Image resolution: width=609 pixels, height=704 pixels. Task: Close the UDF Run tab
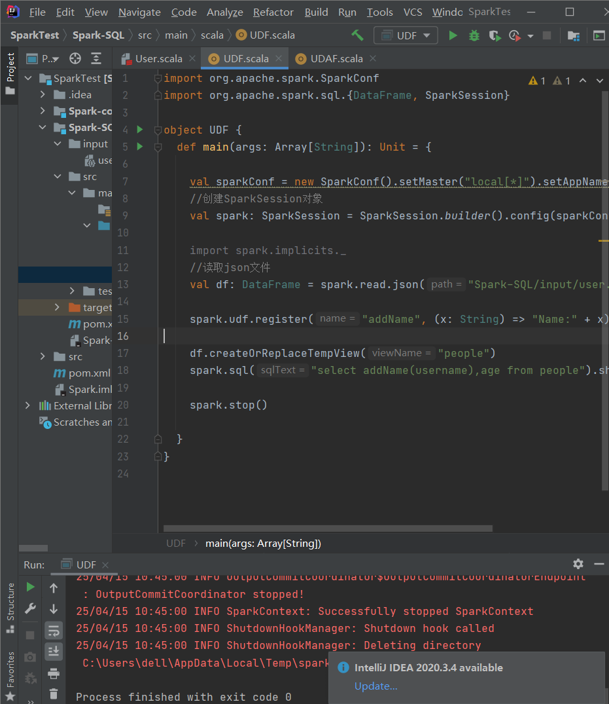[x=105, y=565]
